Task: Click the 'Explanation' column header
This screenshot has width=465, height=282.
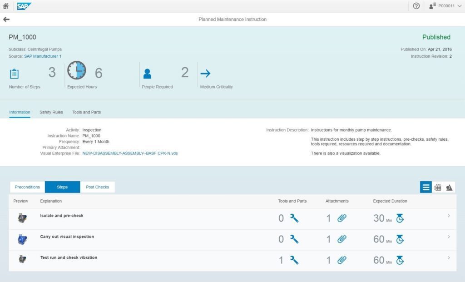Action: [51, 201]
